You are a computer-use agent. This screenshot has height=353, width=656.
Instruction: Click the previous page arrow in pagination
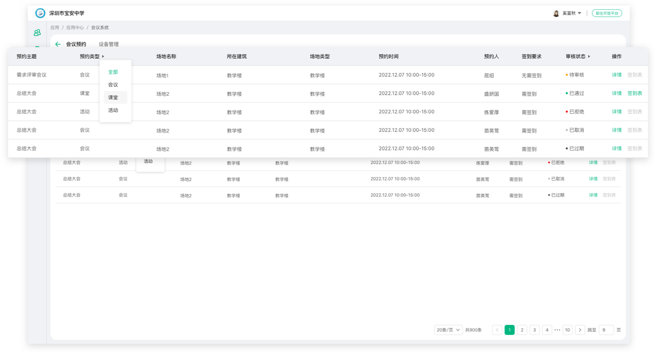(x=497, y=330)
